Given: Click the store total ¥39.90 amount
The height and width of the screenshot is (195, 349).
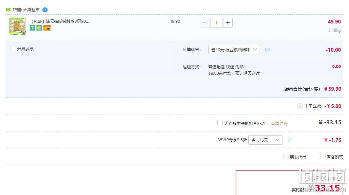Looking at the screenshot, I should [x=333, y=89].
